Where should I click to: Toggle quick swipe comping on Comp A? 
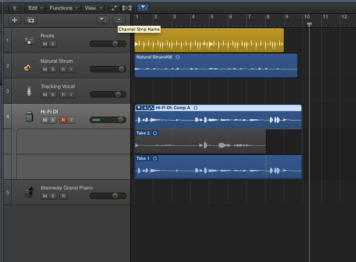click(x=151, y=108)
